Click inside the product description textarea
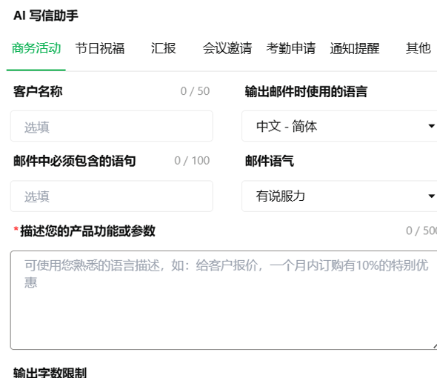The width and height of the screenshot is (437, 378). coord(224,300)
